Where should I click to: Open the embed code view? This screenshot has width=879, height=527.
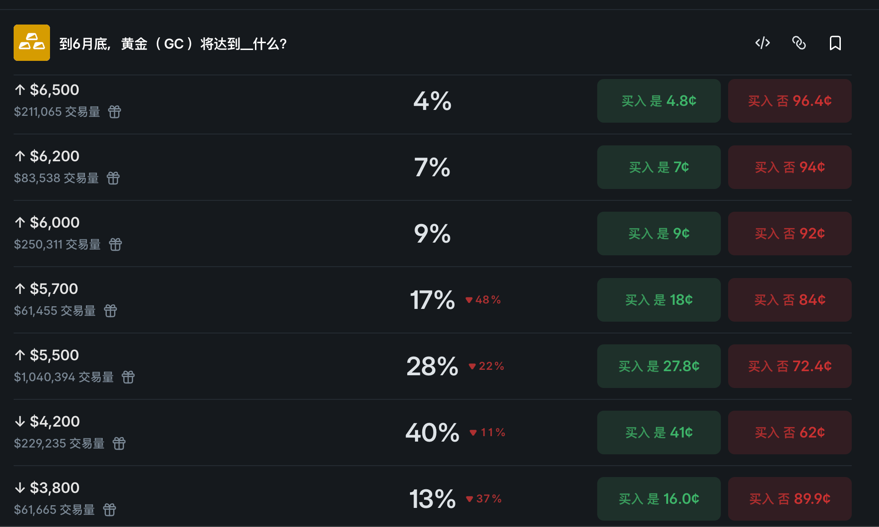[x=762, y=43]
